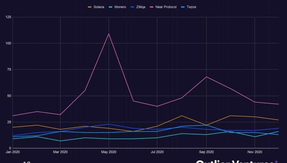
Task: Click the May 2020 x-axis label
Action: [x=109, y=152]
